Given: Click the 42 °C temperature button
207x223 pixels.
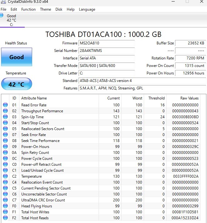Looking at the screenshot, I should click(17, 84).
